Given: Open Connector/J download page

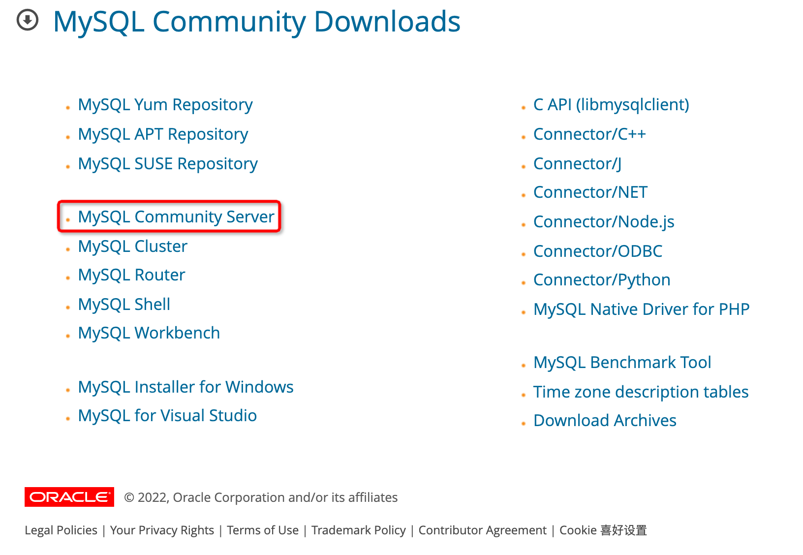Looking at the screenshot, I should pos(578,164).
